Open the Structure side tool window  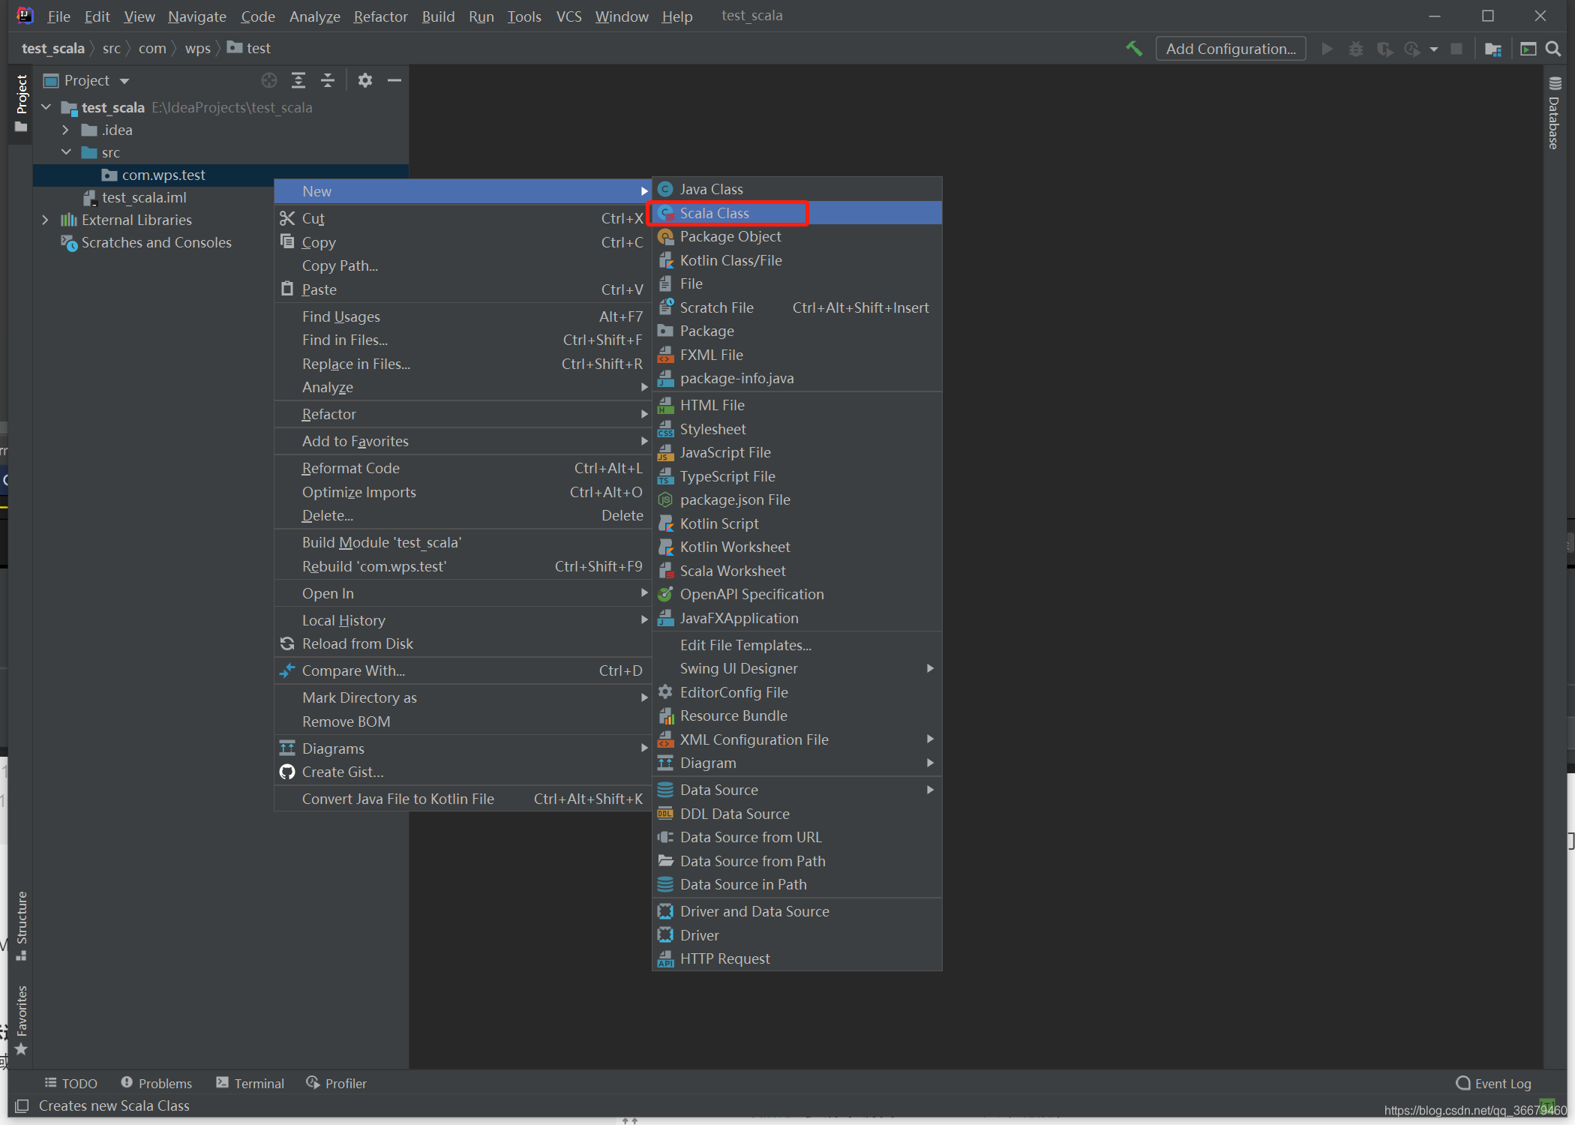[21, 925]
